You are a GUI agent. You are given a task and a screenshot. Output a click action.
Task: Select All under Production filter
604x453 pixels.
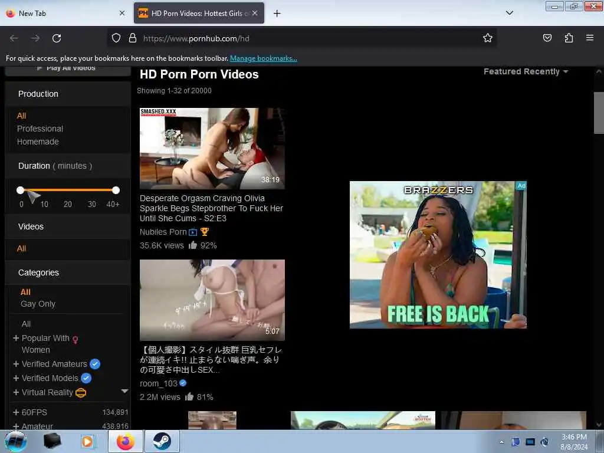[x=22, y=116]
